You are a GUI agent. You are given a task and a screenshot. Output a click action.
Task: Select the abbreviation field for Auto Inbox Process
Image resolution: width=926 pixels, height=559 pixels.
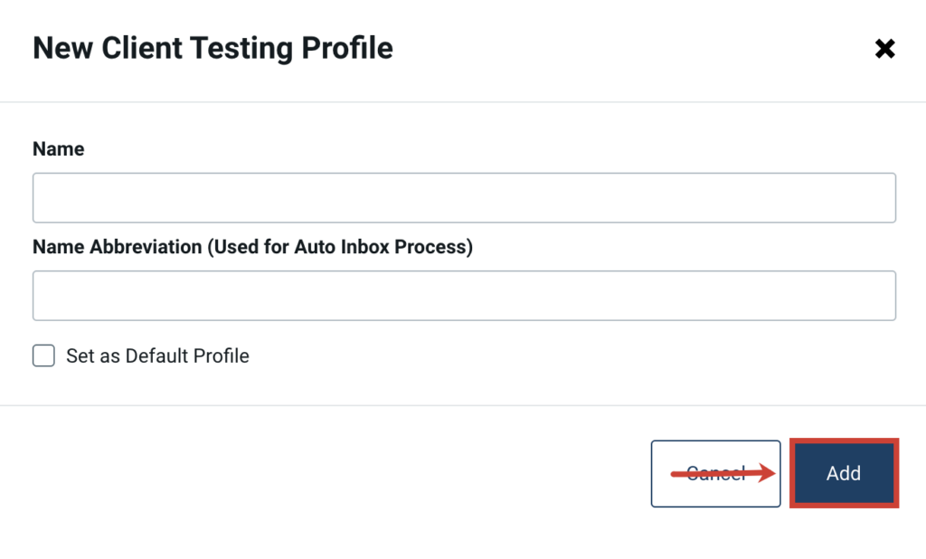point(463,295)
